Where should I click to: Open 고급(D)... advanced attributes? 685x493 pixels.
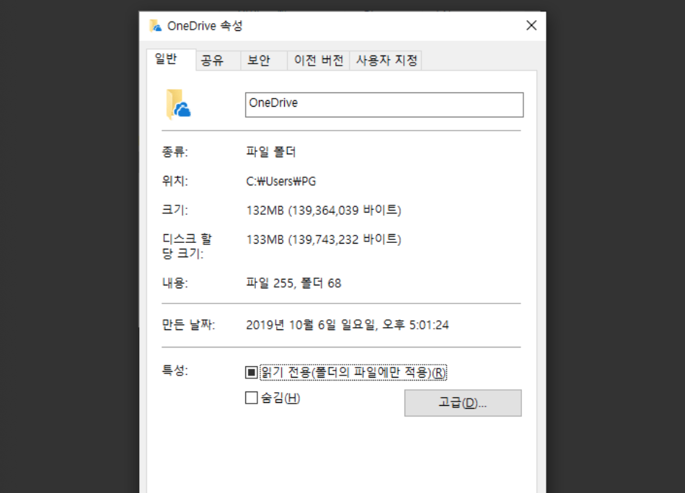(463, 403)
